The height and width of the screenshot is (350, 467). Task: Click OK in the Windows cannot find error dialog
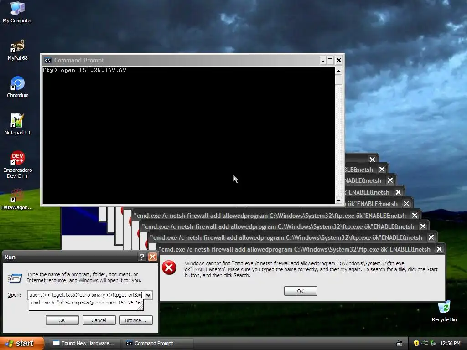(x=301, y=291)
